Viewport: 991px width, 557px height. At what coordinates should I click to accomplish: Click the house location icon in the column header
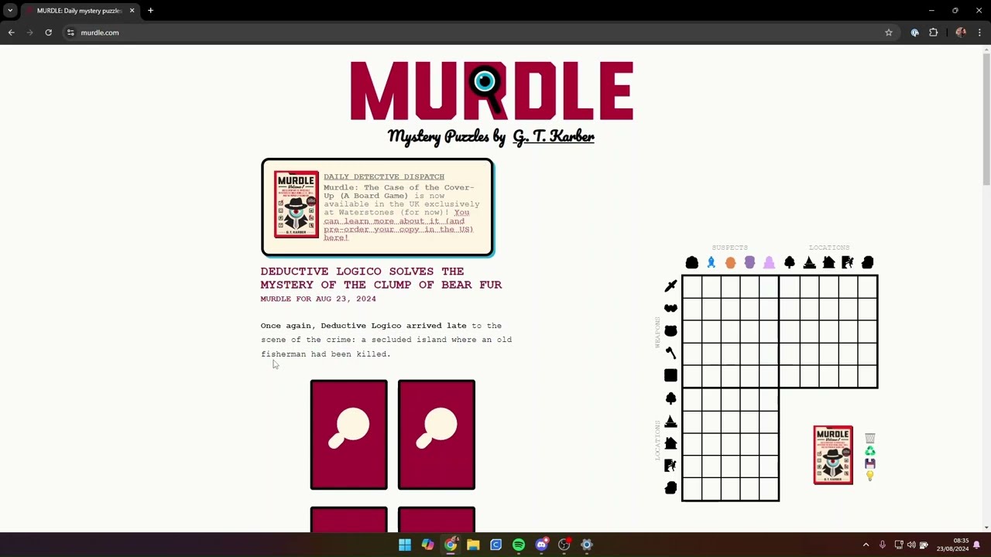[828, 263]
